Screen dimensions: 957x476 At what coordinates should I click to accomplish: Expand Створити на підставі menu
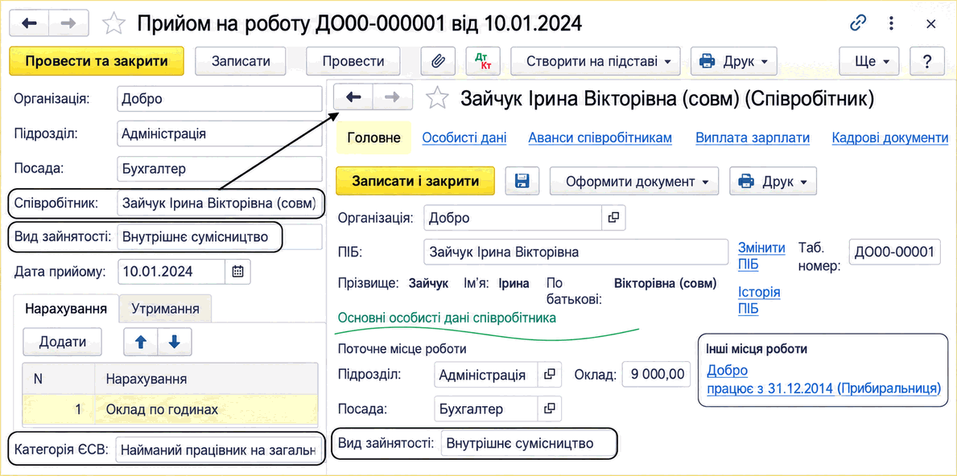[x=596, y=61]
